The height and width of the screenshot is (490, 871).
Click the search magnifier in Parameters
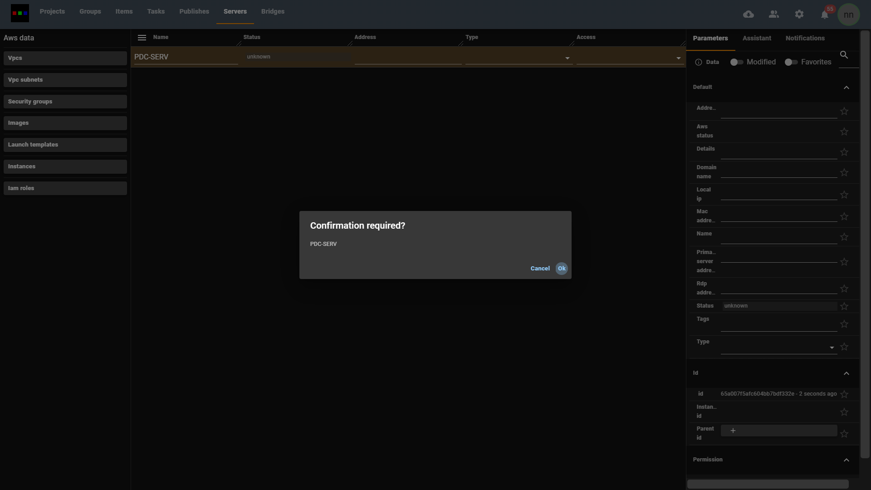click(x=844, y=55)
